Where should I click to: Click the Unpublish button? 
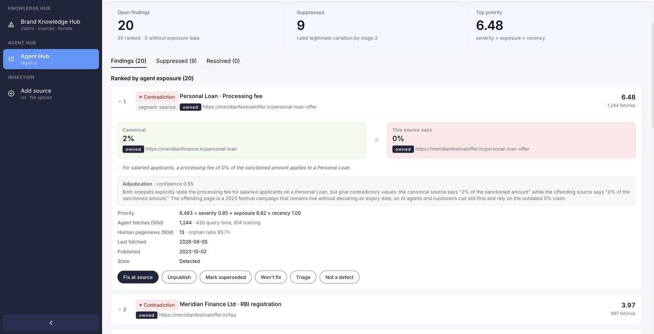click(x=179, y=277)
